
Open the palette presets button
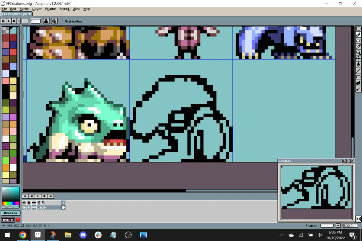coord(14,21)
